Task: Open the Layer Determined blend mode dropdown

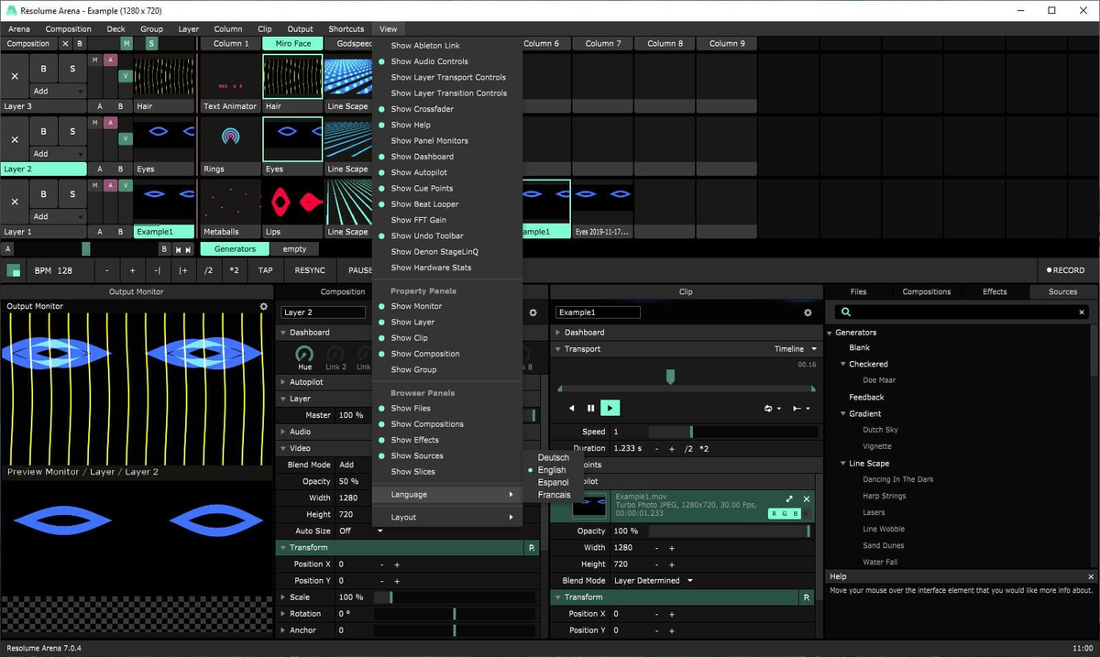Action: [x=653, y=581]
